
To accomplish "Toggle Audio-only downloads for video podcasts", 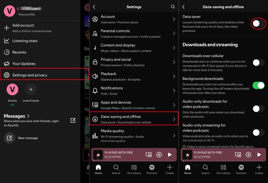I will pos(258,109).
